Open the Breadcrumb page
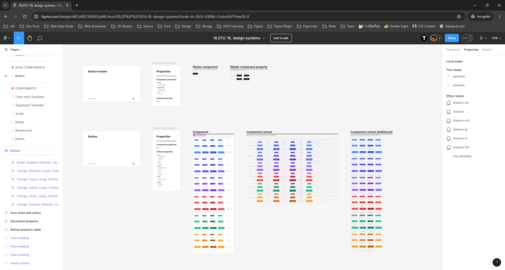 pyautogui.click(x=24, y=130)
